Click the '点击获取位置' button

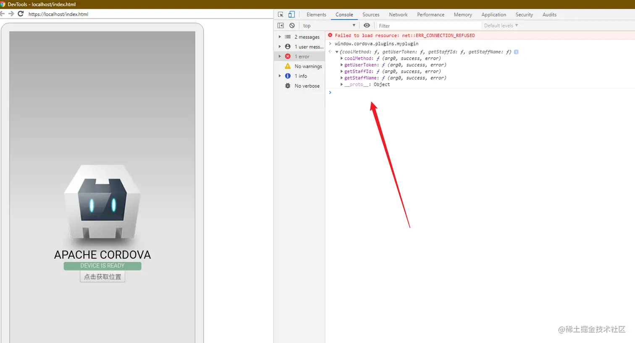[x=102, y=277]
